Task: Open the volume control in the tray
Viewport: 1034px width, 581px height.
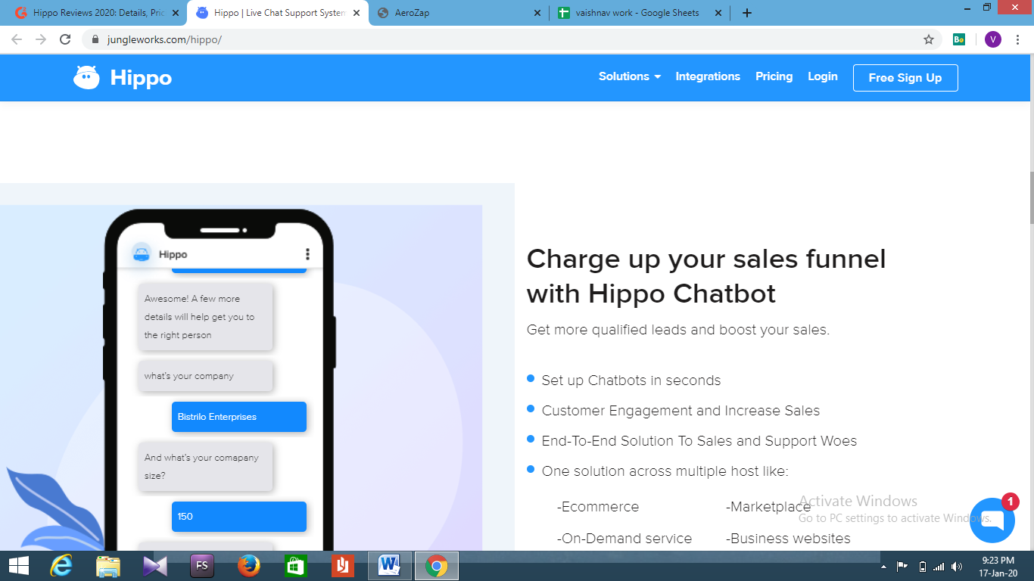Action: pos(957,566)
